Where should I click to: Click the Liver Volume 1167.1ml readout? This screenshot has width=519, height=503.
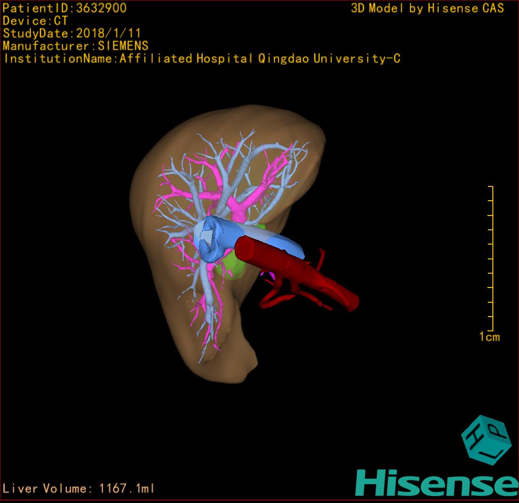click(x=79, y=489)
